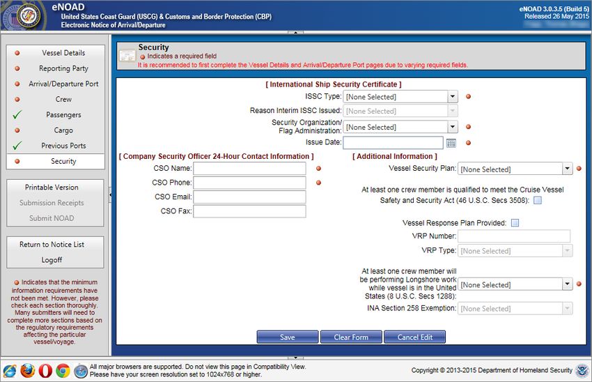Viewport: 592px width, 382px height.
Task: Go to Crew section
Action: coord(56,100)
